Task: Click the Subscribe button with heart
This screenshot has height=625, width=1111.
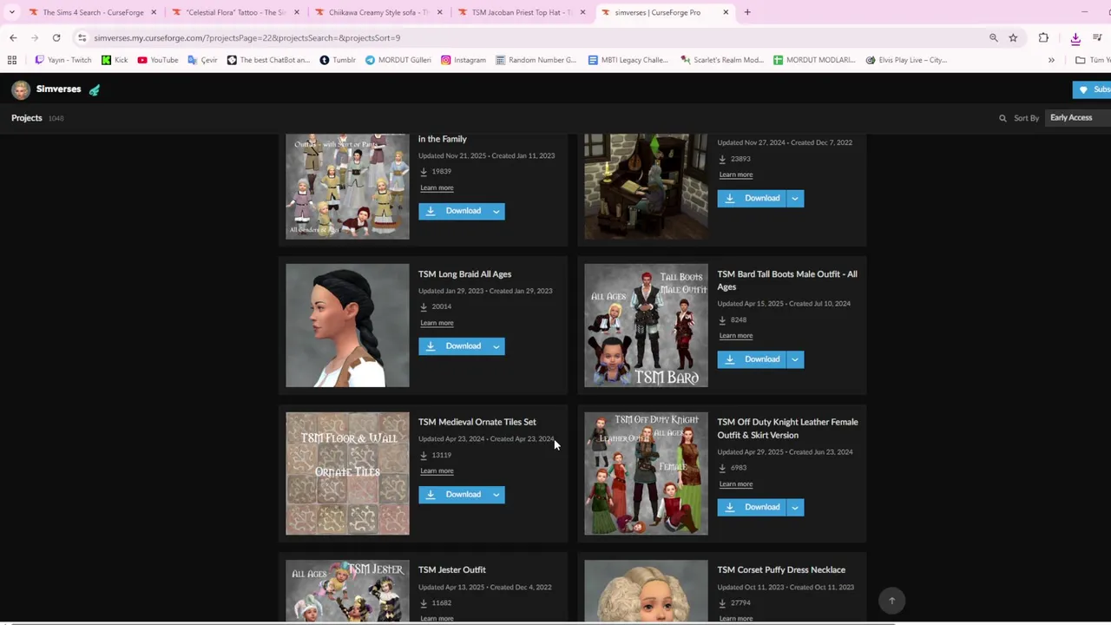Action: click(1093, 89)
